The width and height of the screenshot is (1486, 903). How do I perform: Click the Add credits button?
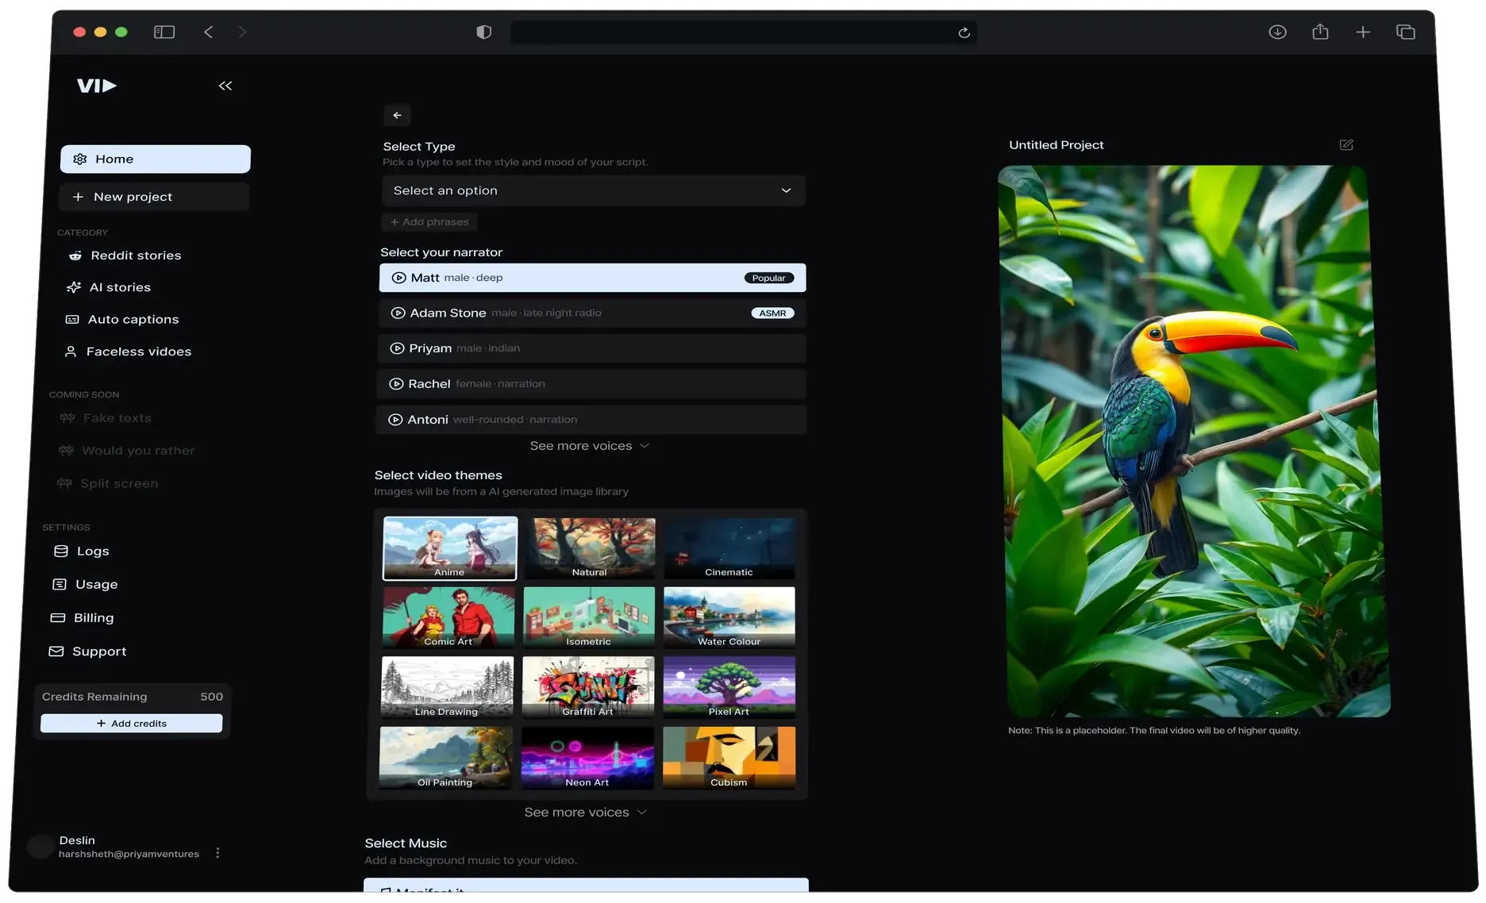(x=132, y=724)
